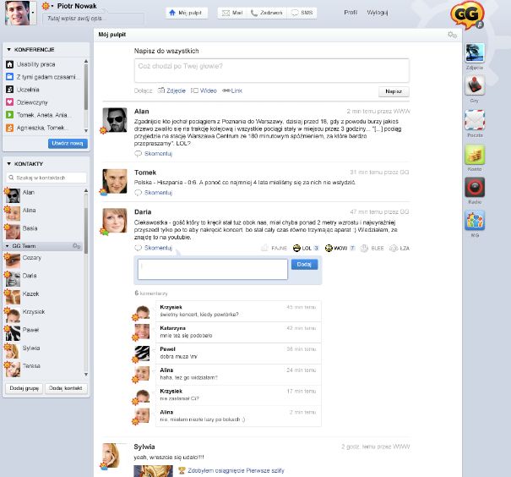511x477 pixels.
Task: Focus the Szukaj w kontaktach search box
Action: 46,178
